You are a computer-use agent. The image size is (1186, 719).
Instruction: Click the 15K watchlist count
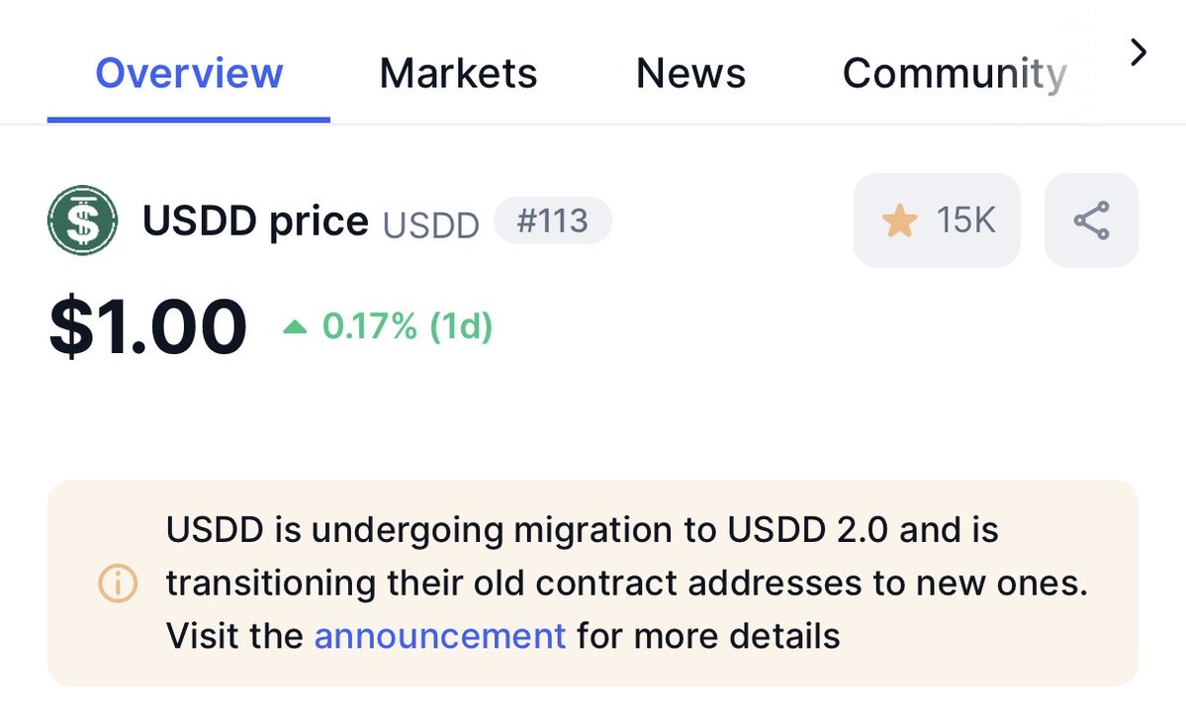(965, 221)
